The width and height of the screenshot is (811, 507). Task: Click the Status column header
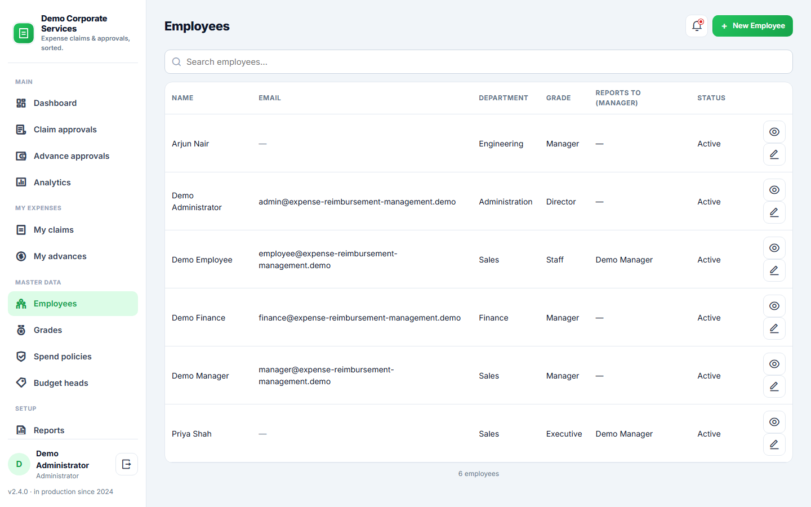coord(711,98)
